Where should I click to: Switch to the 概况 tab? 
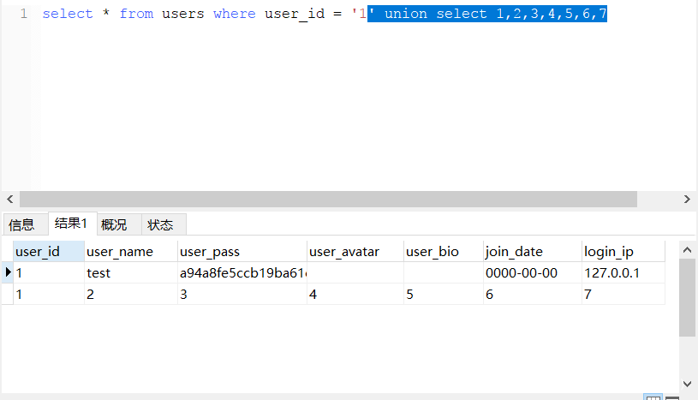click(115, 224)
